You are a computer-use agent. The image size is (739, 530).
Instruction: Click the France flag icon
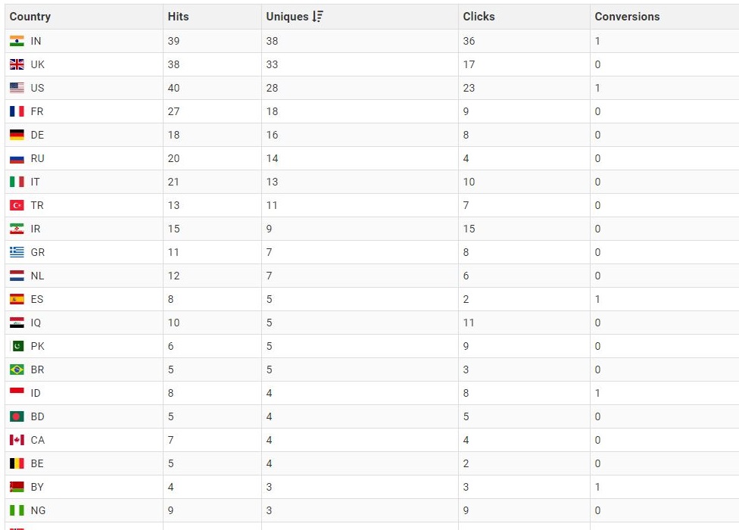(17, 111)
